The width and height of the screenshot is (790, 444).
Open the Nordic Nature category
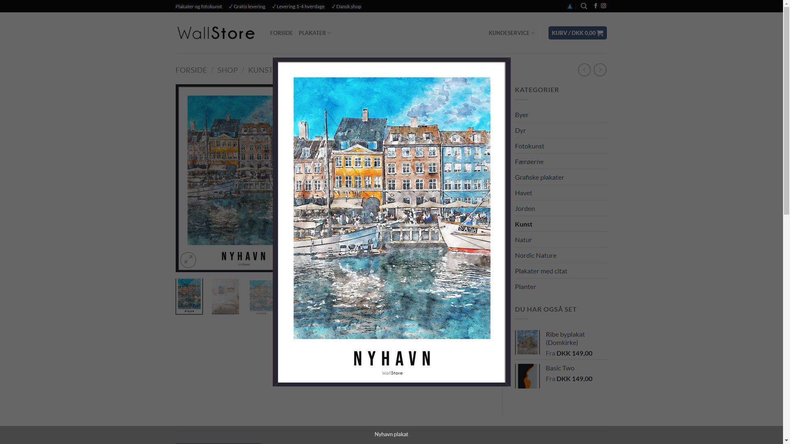[x=535, y=255]
